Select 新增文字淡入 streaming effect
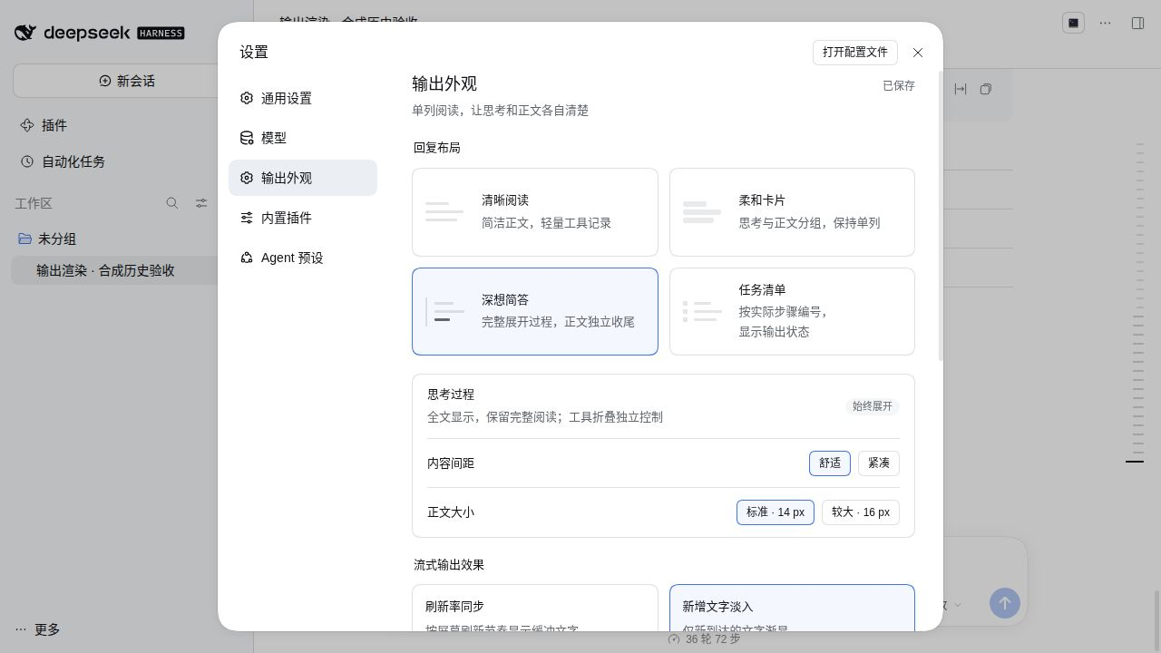This screenshot has width=1161, height=653. [792, 608]
